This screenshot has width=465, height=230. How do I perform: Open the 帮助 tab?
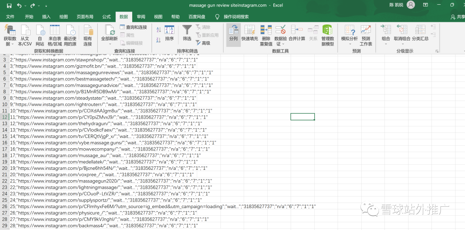click(x=175, y=17)
